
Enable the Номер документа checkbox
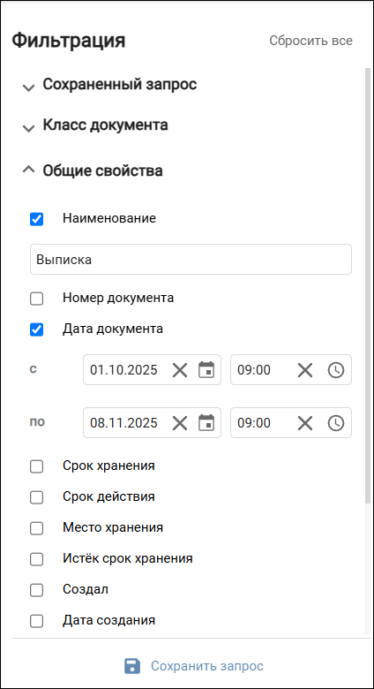pyautogui.click(x=36, y=299)
